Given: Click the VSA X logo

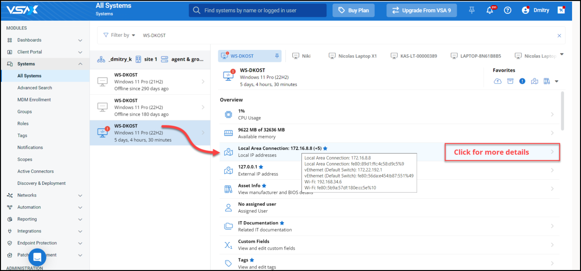Looking at the screenshot, I should (x=22, y=10).
